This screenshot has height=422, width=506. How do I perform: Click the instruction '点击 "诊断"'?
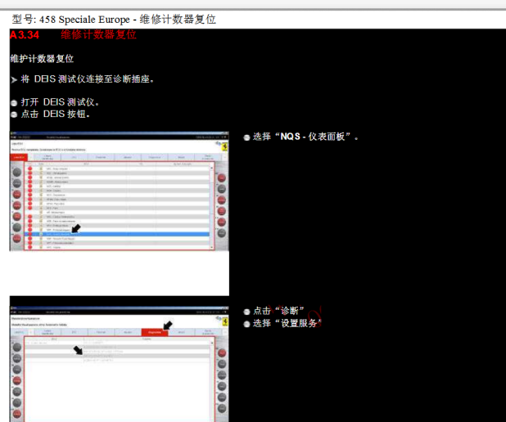278,311
